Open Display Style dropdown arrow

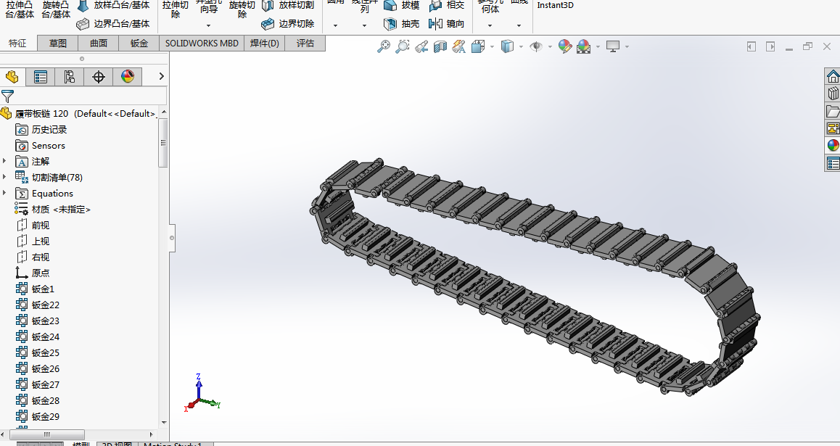point(521,46)
